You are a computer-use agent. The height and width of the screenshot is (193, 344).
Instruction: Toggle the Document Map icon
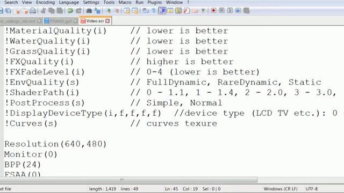pyautogui.click(x=178, y=11)
